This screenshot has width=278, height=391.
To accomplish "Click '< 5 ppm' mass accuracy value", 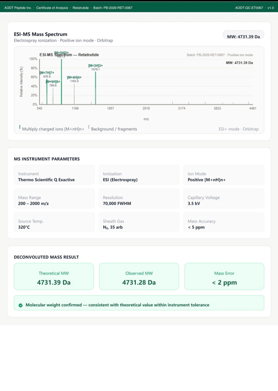I will coord(196,227).
